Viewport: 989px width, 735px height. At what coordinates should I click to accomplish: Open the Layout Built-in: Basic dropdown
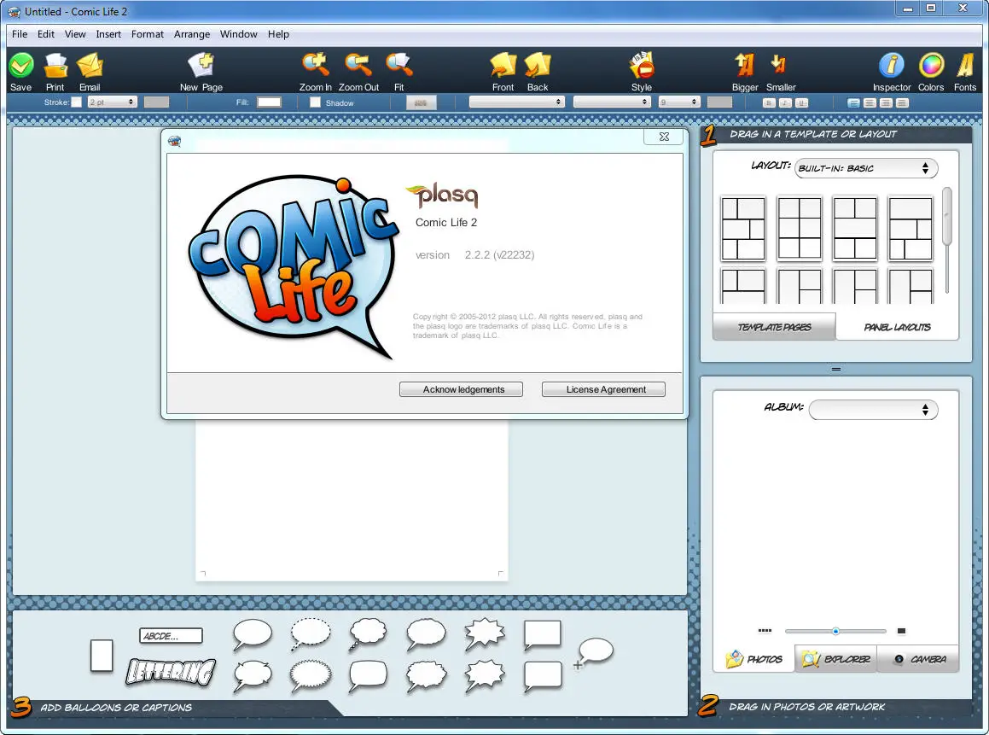[866, 168]
